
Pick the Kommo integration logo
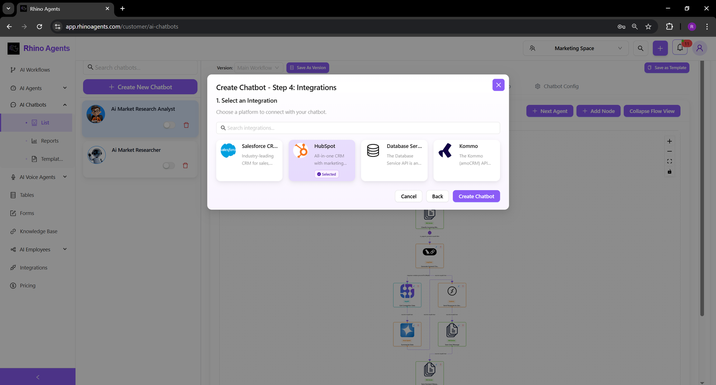445,151
